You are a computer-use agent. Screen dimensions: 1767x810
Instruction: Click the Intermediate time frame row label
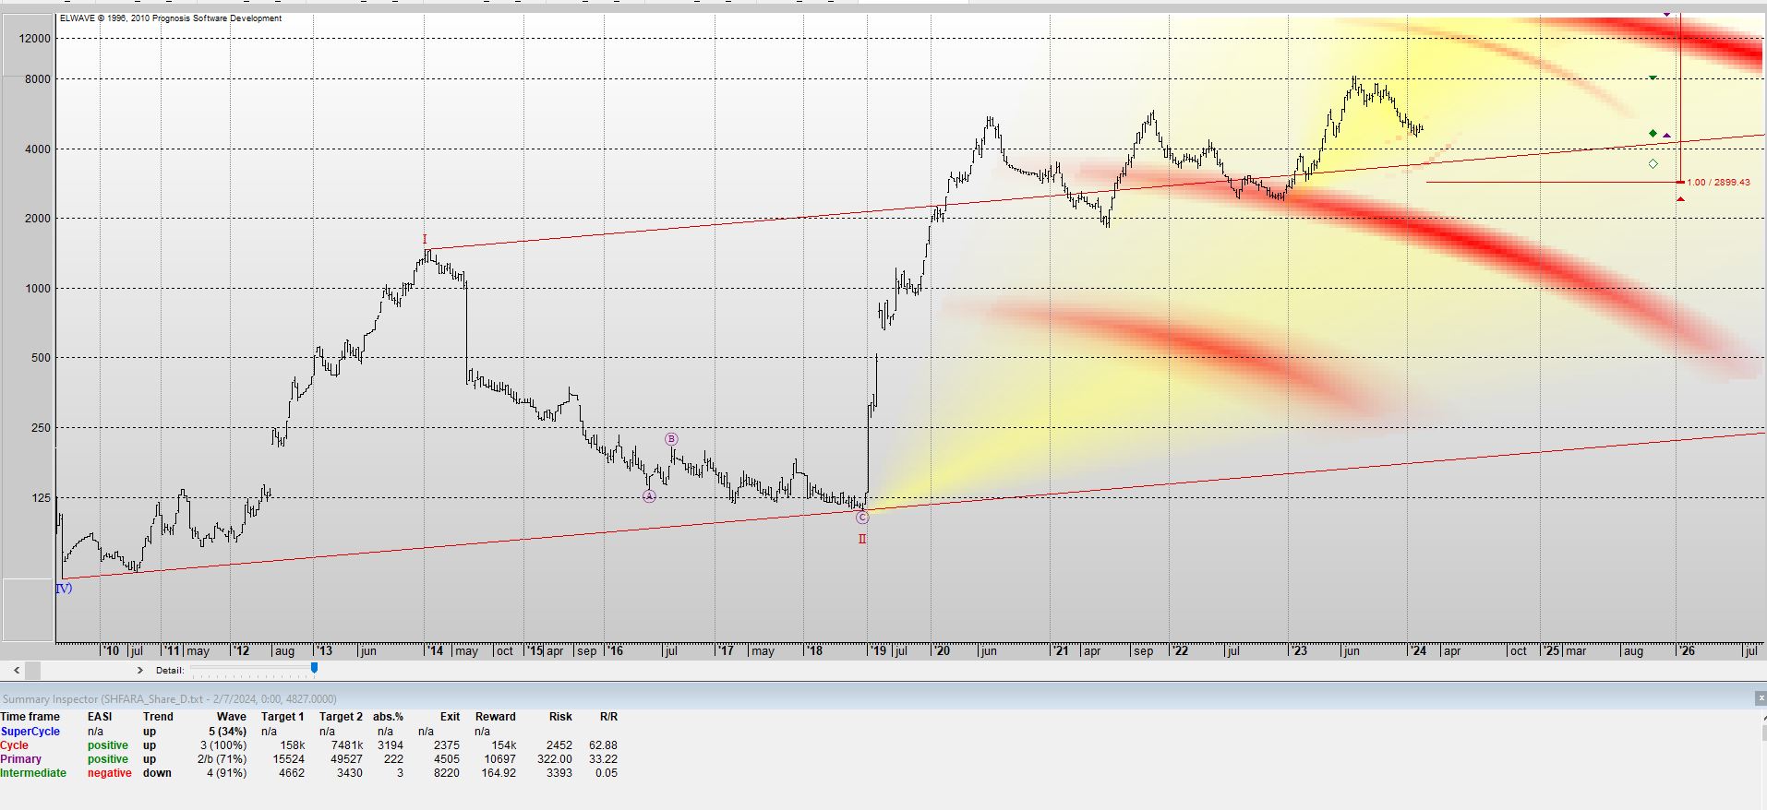(x=33, y=773)
